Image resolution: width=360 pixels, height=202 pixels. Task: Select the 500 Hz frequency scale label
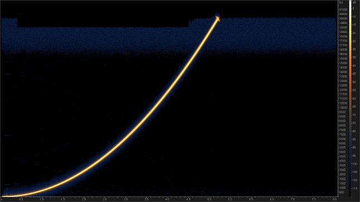pos(342,193)
